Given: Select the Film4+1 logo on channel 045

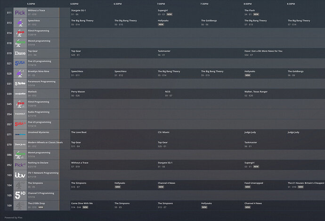Looking at the screenshot, I should pyautogui.click(x=20, y=104).
